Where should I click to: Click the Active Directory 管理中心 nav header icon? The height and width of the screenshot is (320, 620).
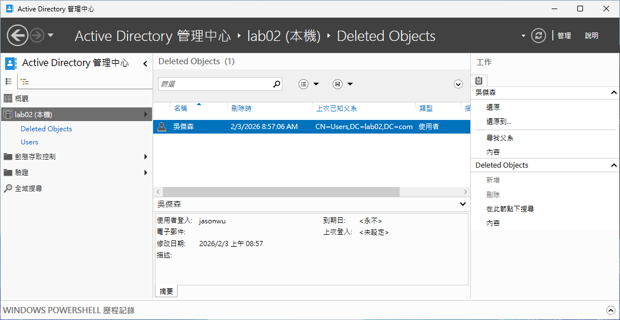coord(10,63)
